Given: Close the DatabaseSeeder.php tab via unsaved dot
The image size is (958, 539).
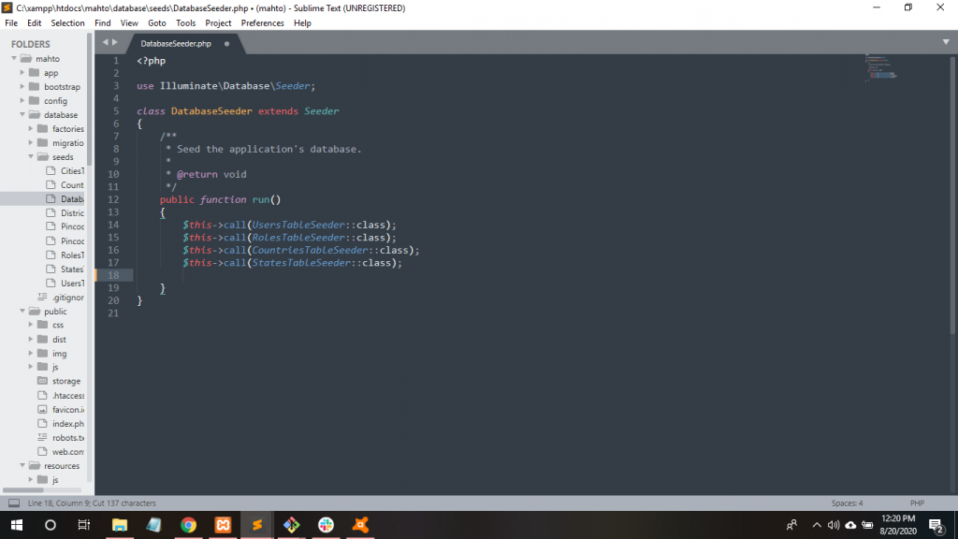Looking at the screenshot, I should click(226, 43).
